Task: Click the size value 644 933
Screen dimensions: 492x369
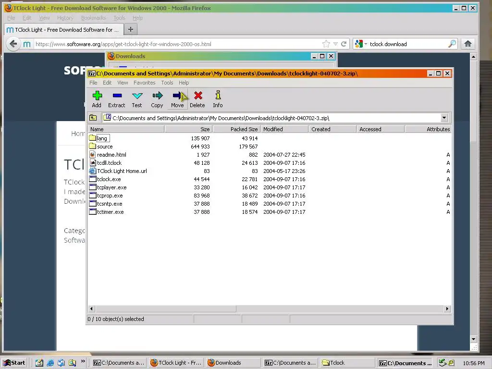Action: pos(200,147)
